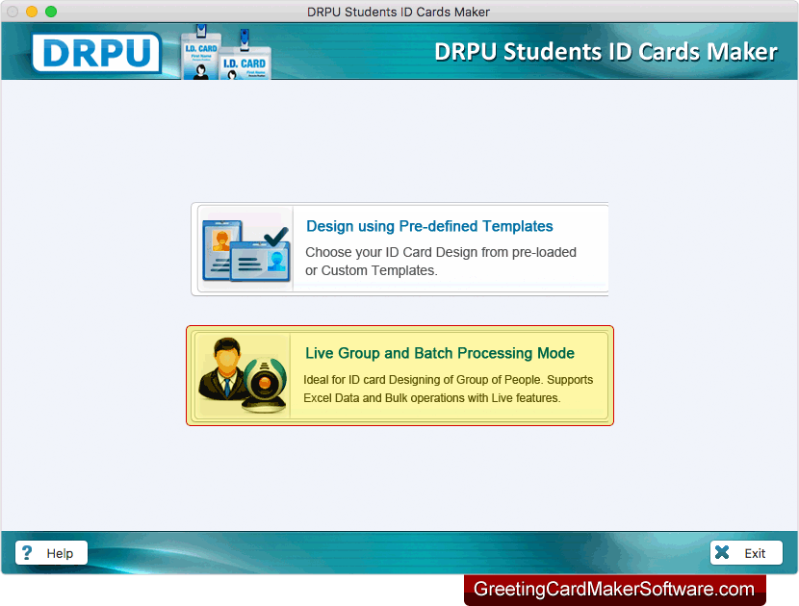Viewport: 799px width, 606px height.
Task: Click the window title bar text
Action: 399,12
